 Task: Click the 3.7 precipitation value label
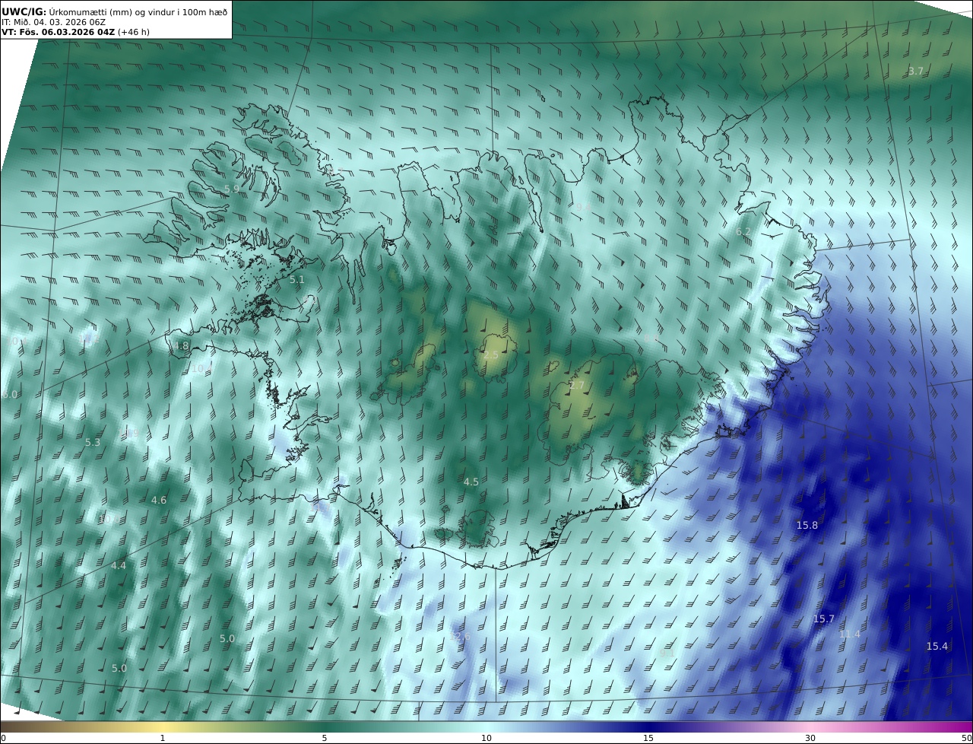pos(916,71)
